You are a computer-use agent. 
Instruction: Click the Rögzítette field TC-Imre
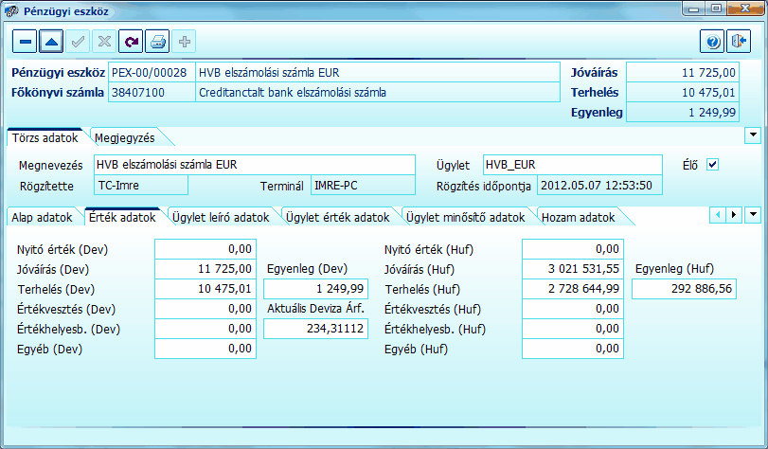tap(140, 186)
